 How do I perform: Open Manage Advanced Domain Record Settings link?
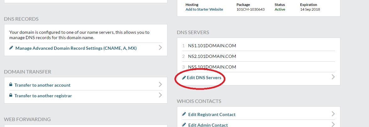(x=76, y=48)
